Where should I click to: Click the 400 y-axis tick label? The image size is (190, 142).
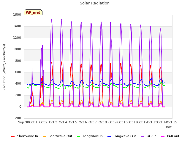tap(18, 83)
